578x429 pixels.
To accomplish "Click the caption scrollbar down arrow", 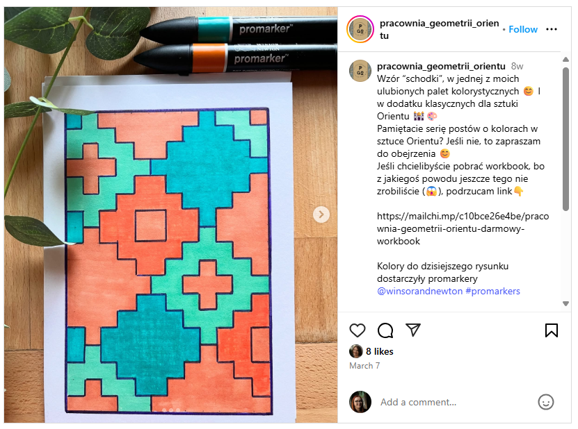I will coord(565,303).
